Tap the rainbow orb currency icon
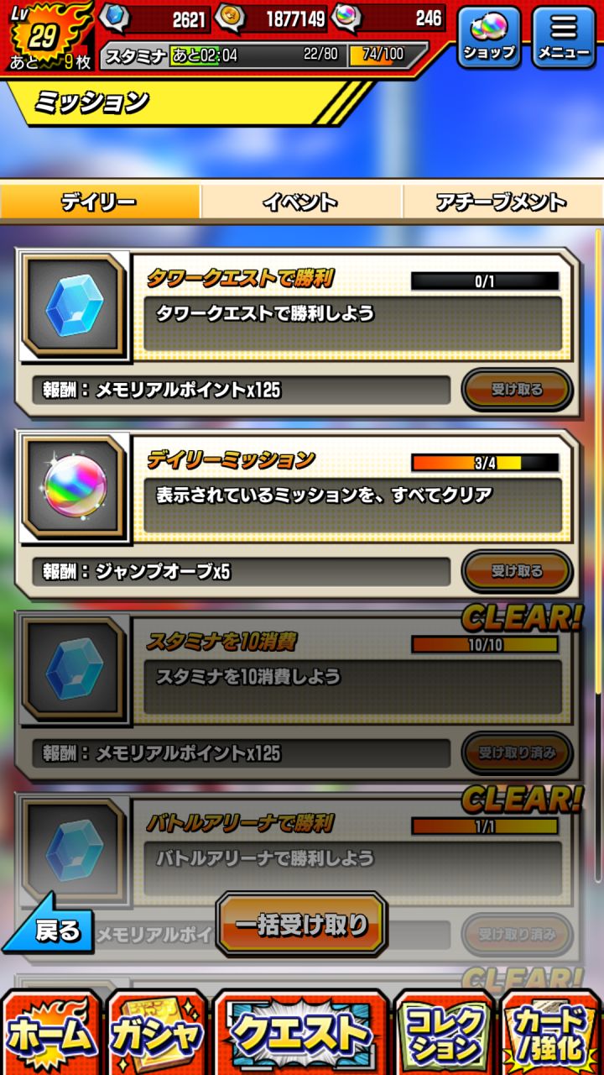The height and width of the screenshot is (1075, 604). point(346,17)
